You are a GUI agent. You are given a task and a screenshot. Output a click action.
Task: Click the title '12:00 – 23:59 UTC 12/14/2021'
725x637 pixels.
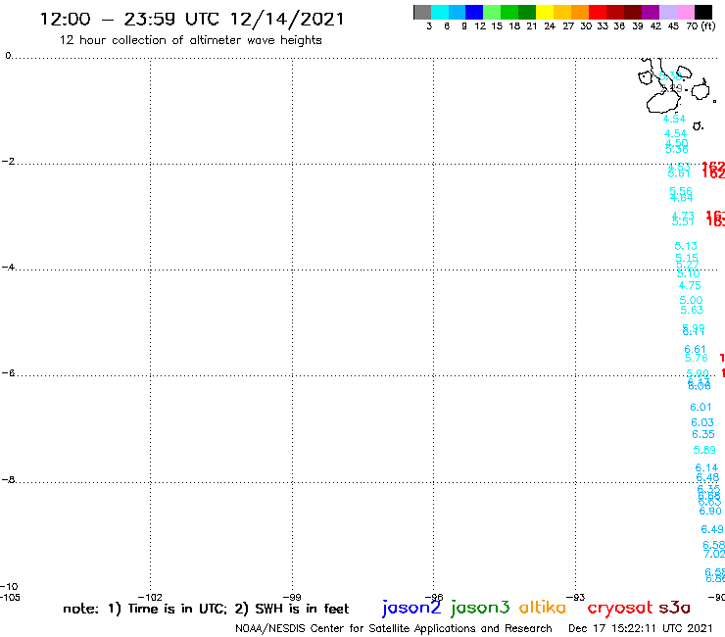click(x=192, y=20)
